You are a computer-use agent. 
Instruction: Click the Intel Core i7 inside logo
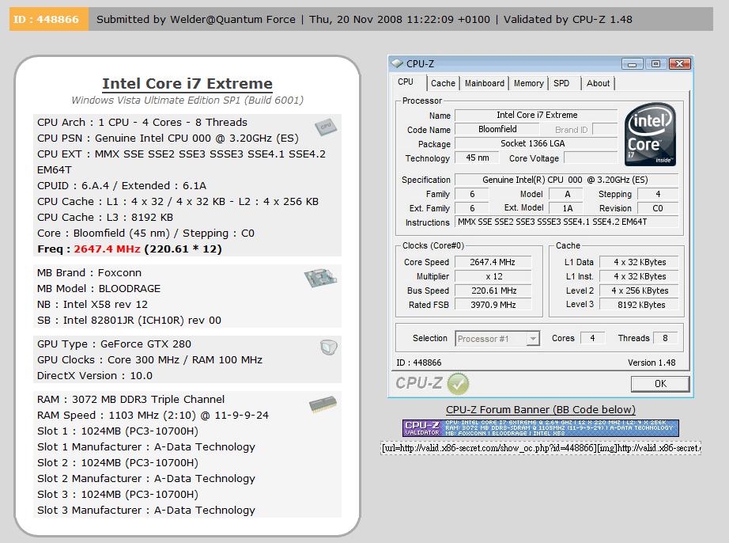[x=650, y=135]
